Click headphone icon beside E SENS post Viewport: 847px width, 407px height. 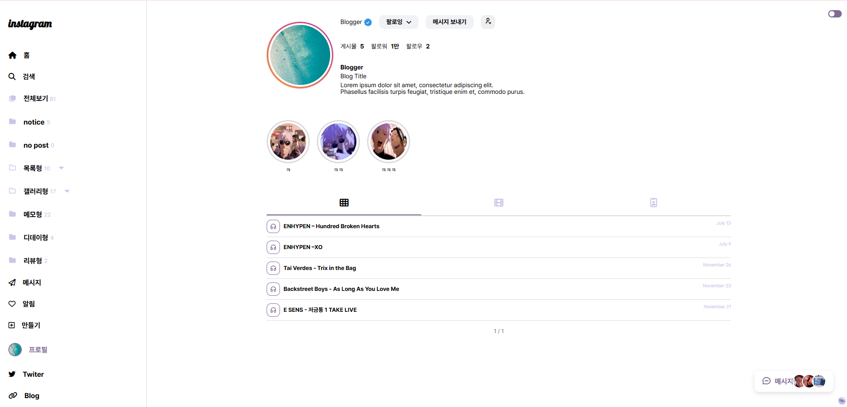tap(273, 310)
